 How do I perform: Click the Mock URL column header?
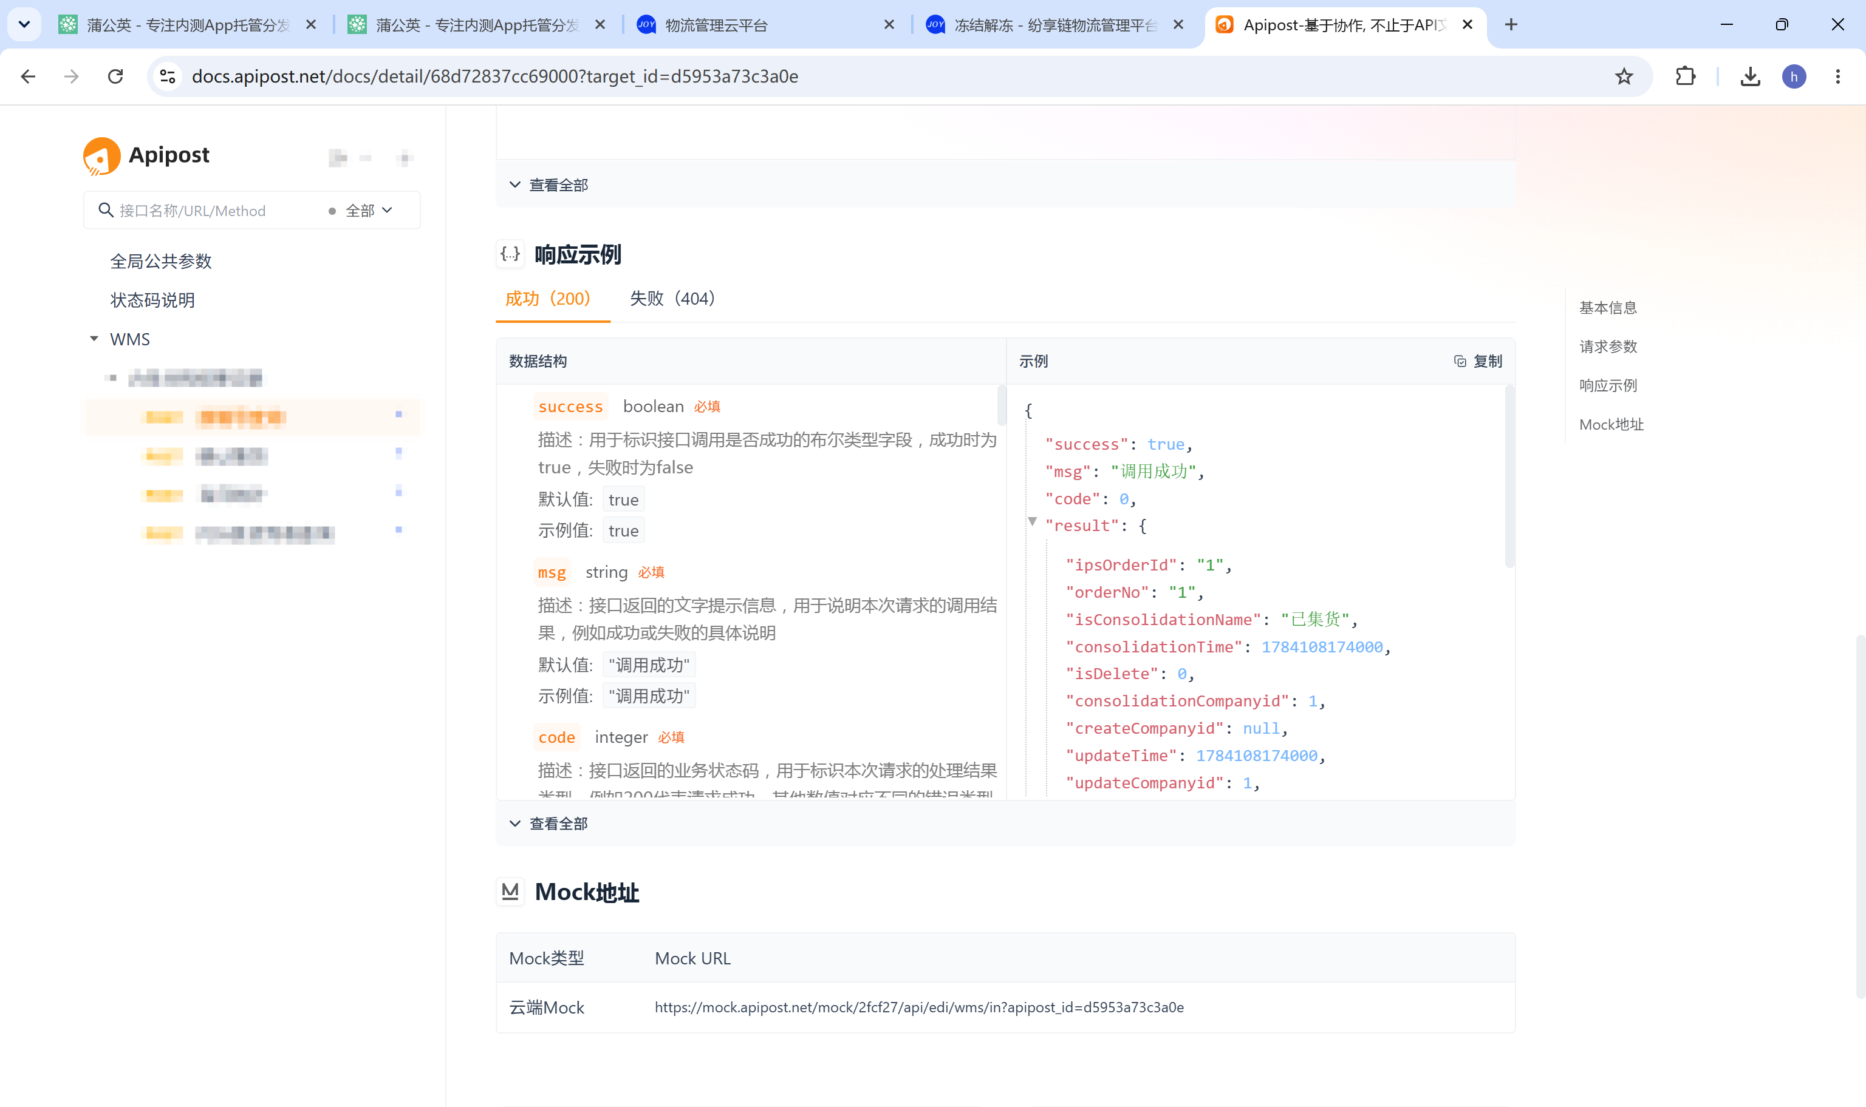pos(692,958)
